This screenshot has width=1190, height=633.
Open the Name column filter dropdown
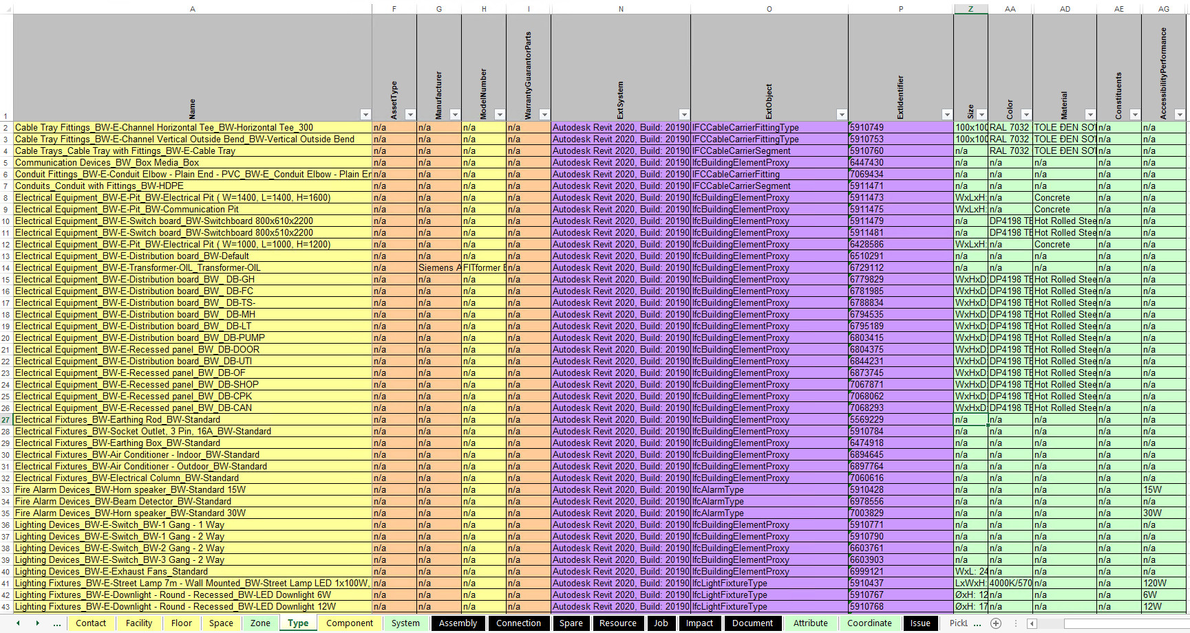[x=365, y=115]
